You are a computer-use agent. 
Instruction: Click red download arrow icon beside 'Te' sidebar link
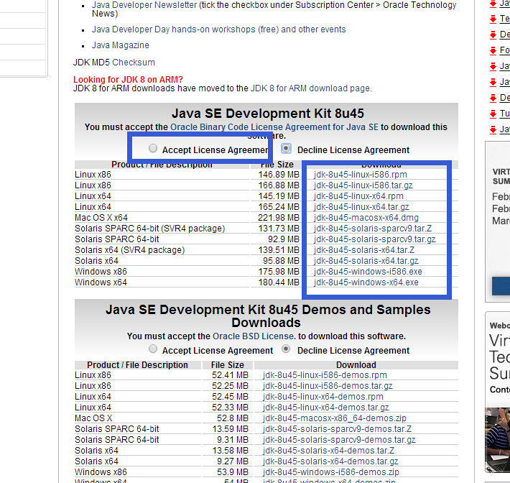493,19
